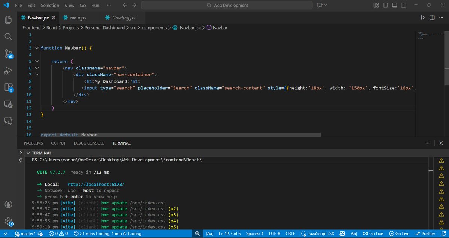Screen dimensions: 449x238
Task: Open Source Control showing 63 changes
Action: [x=8, y=53]
